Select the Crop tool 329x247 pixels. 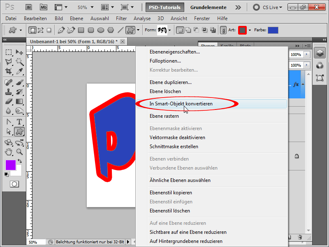pos(9,71)
